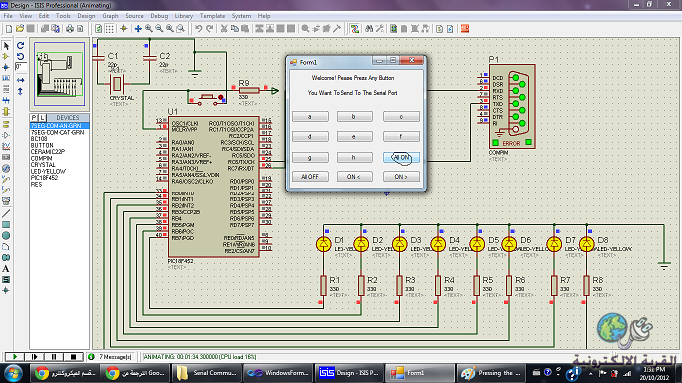
Task: Launch ARES netlist transfer icon
Action: tap(465, 29)
